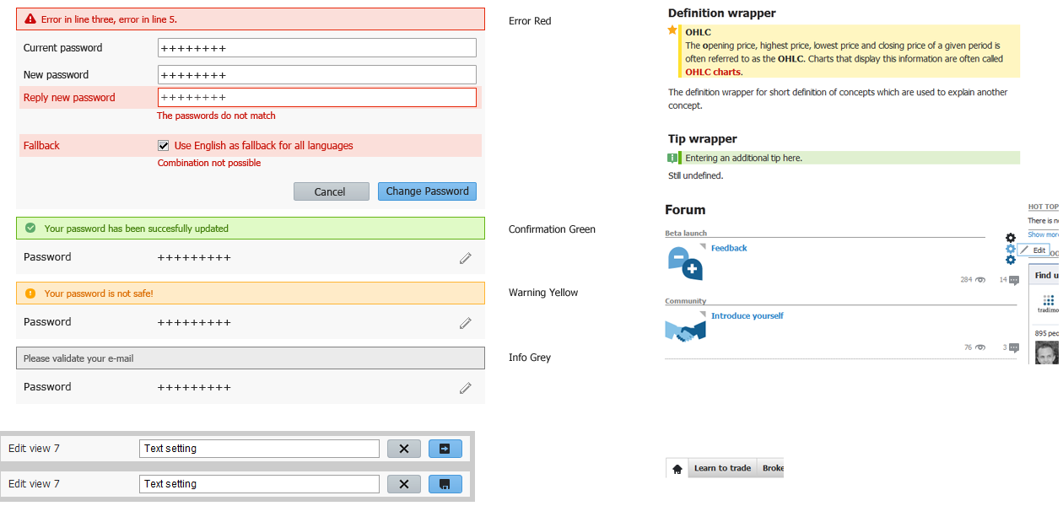This screenshot has height=506, width=1063.
Task: Open the Home tab with the house icon
Action: (x=677, y=469)
